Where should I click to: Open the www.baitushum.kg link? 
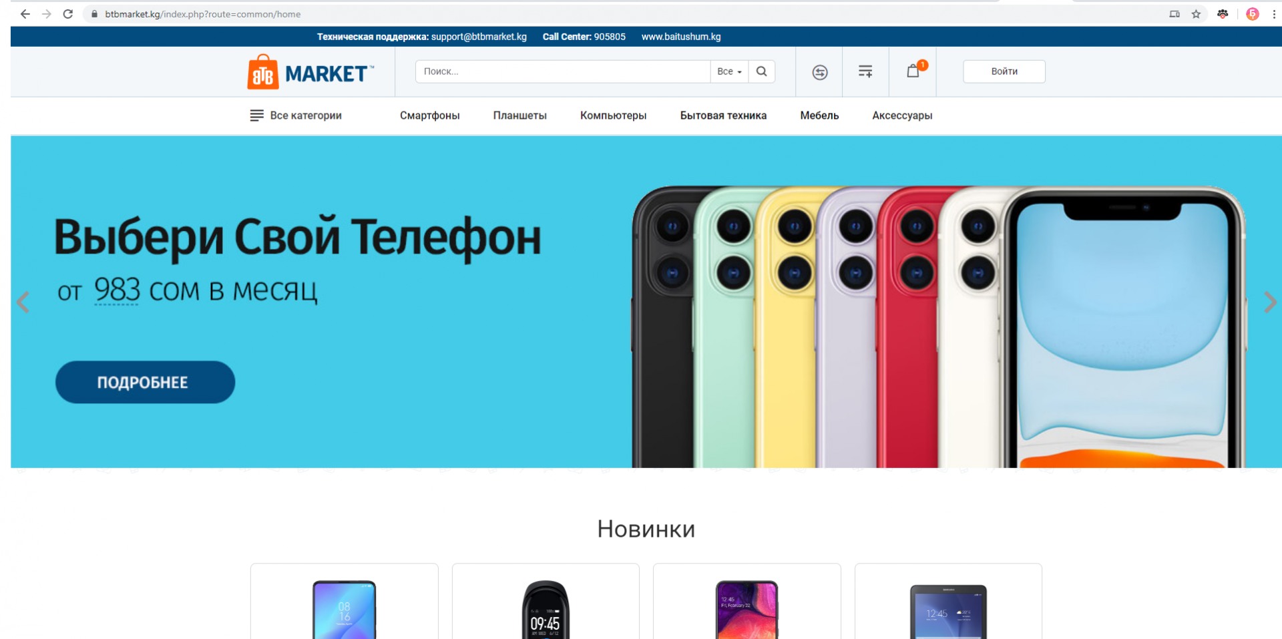click(681, 37)
